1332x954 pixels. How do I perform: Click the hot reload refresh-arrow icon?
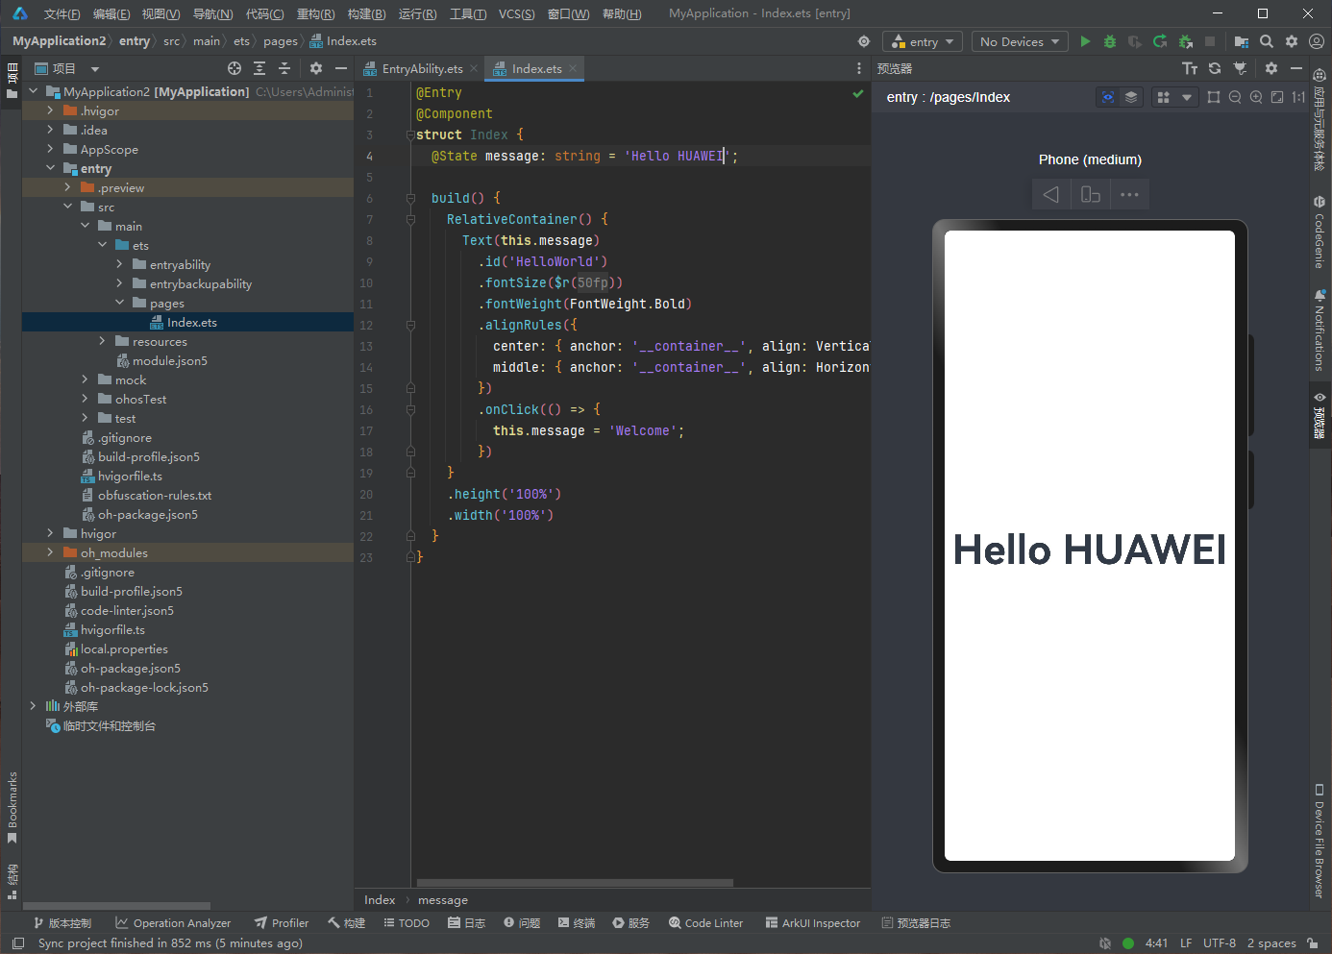click(x=1160, y=41)
